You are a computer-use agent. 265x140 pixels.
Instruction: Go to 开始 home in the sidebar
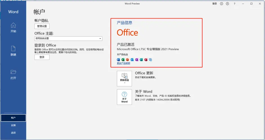pos(13,28)
